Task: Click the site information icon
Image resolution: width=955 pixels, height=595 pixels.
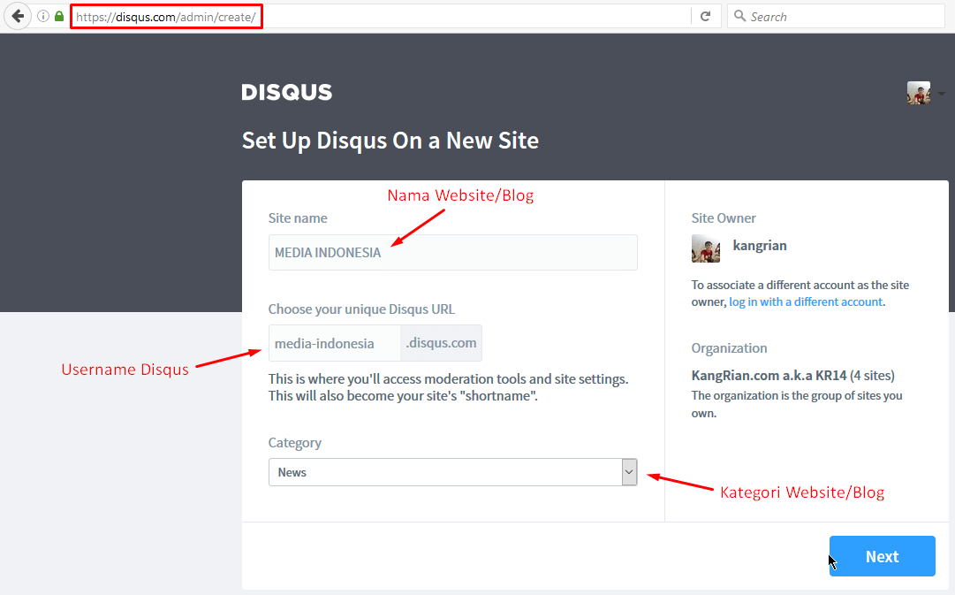Action: [43, 17]
